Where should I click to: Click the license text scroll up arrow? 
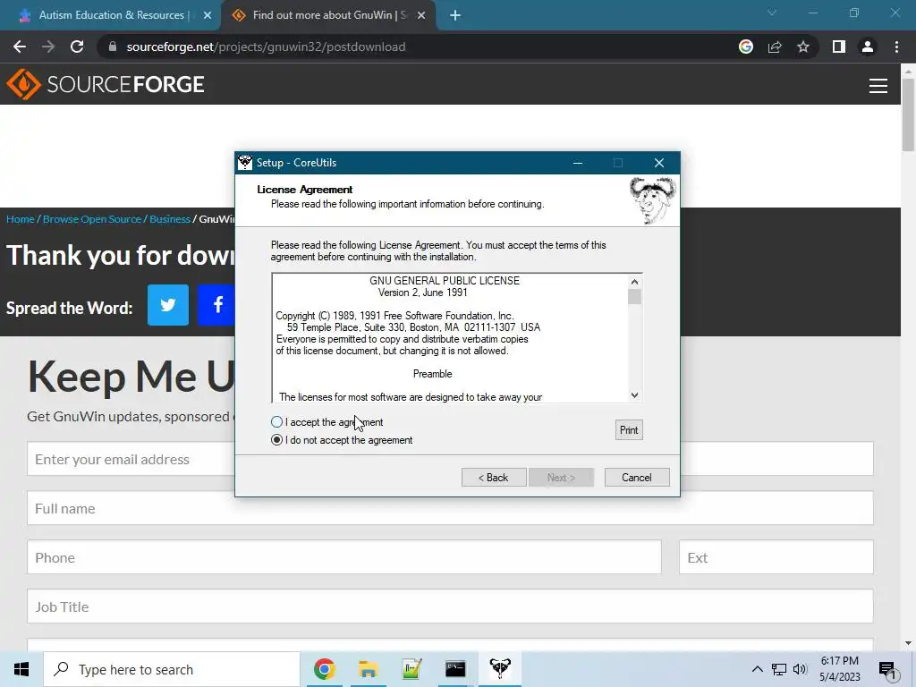(634, 282)
